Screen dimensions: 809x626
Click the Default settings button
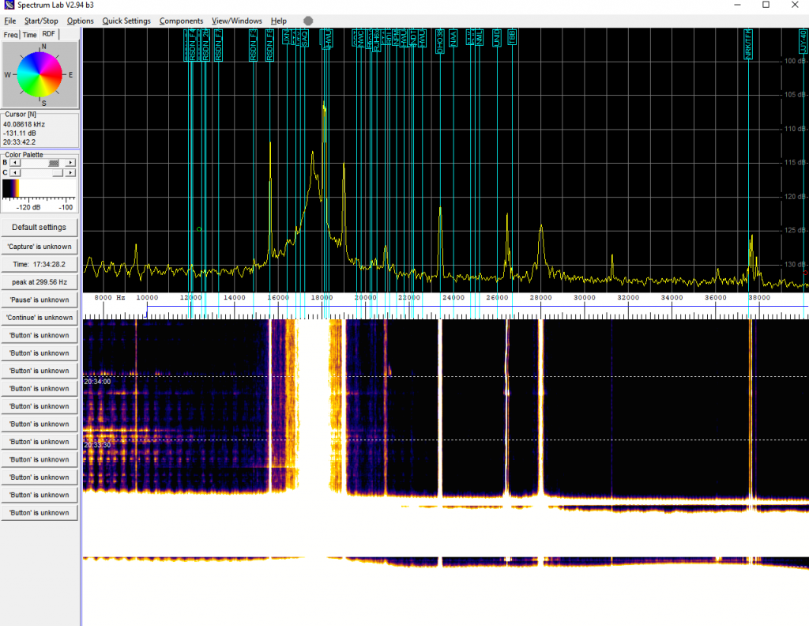[40, 227]
